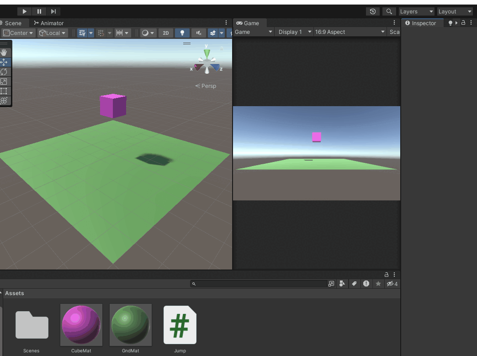Select the Transform tool
The height and width of the screenshot is (356, 477).
(x=4, y=101)
